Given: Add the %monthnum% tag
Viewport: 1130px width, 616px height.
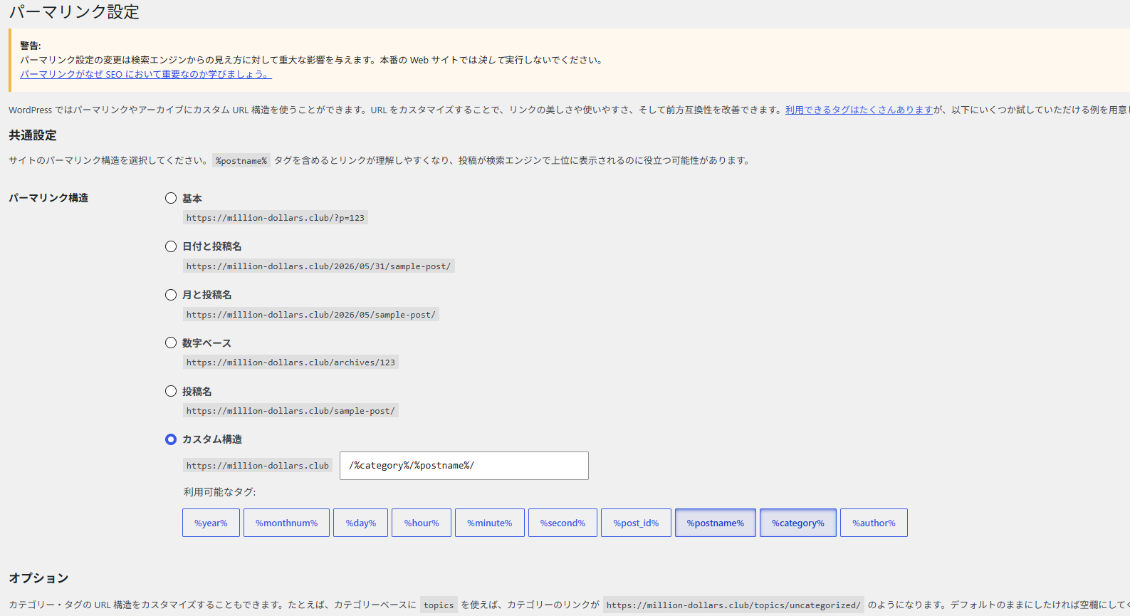Looking at the screenshot, I should click(x=286, y=523).
